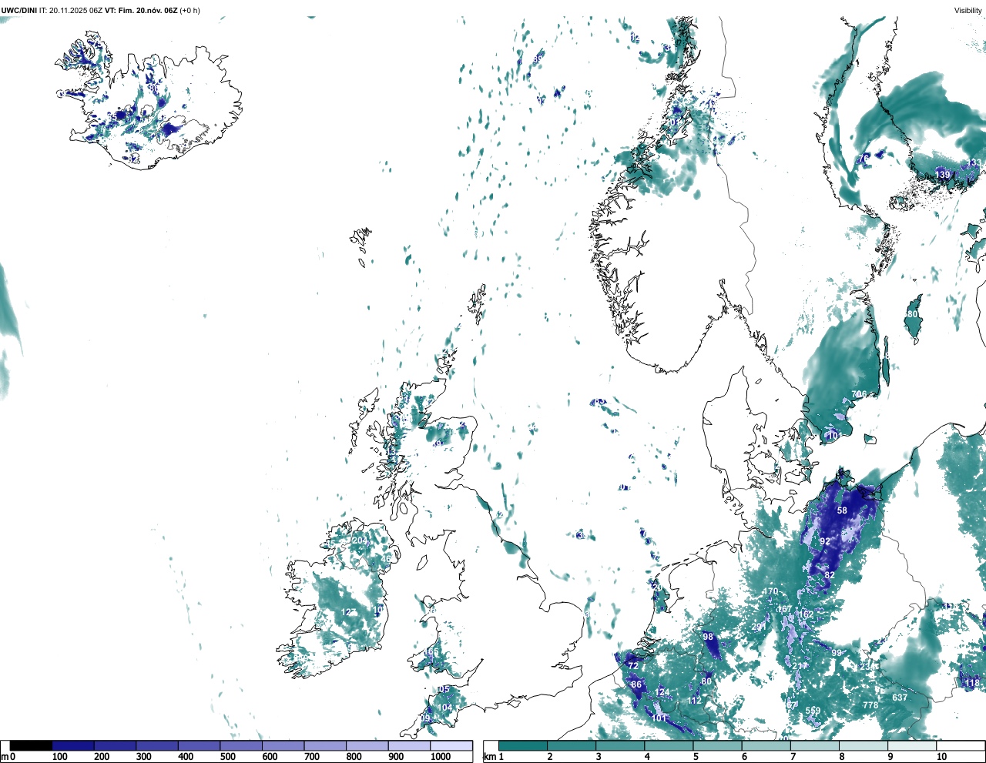
Task: Click the white legend swatch beyond 10 km
Action: [x=961, y=745]
